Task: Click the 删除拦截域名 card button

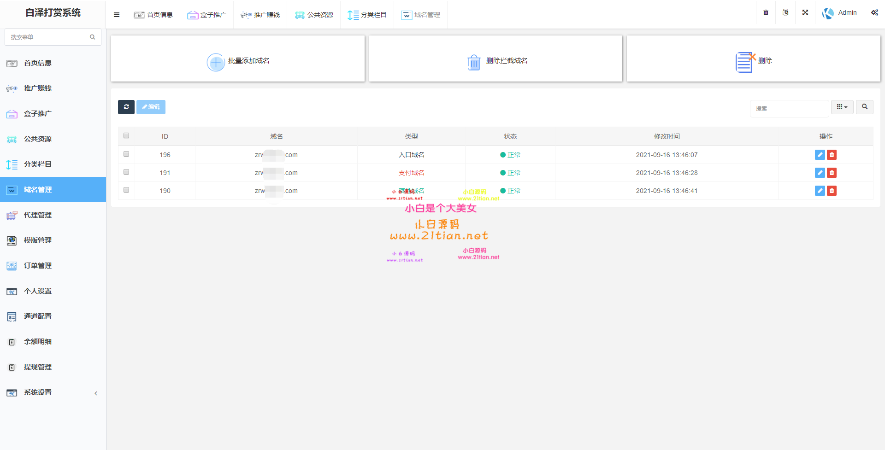Action: (x=496, y=59)
